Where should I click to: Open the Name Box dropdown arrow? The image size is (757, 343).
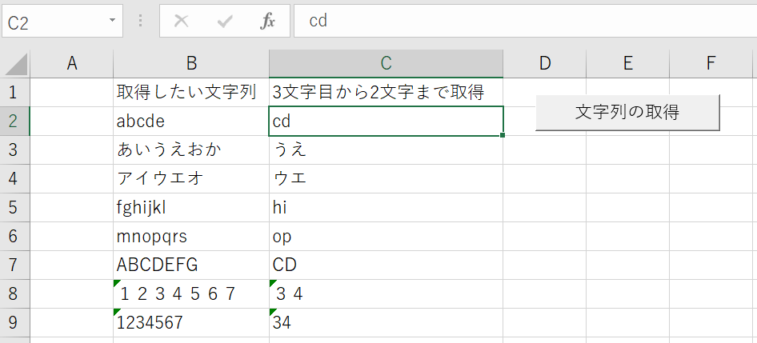point(112,22)
